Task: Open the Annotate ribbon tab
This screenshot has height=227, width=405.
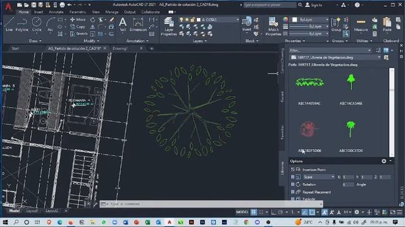Action: coord(56,12)
